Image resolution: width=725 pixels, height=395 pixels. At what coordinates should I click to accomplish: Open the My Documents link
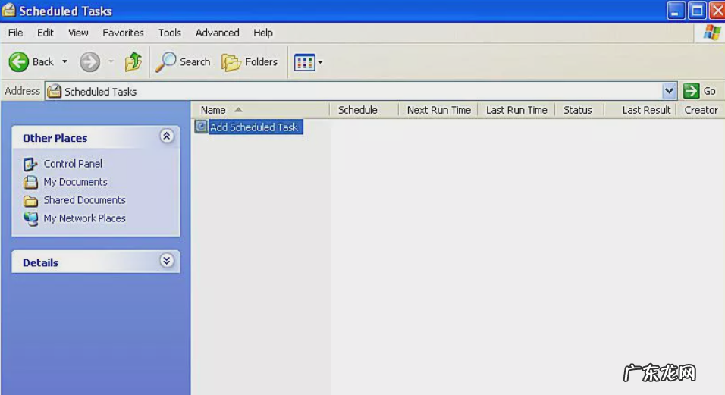point(75,181)
